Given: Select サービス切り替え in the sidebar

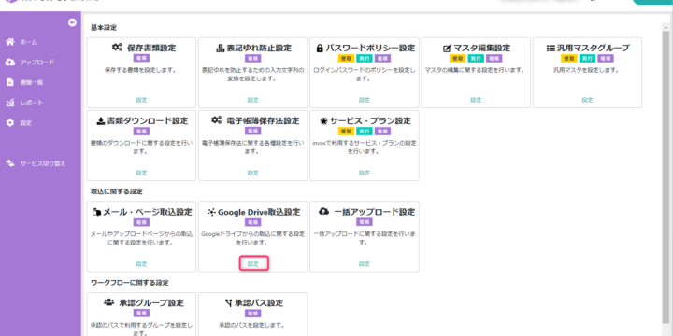Looking at the screenshot, I should (43, 163).
